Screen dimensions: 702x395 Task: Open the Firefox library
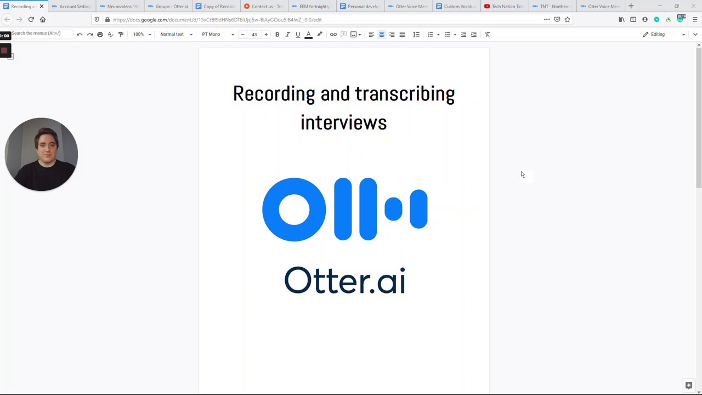621,19
